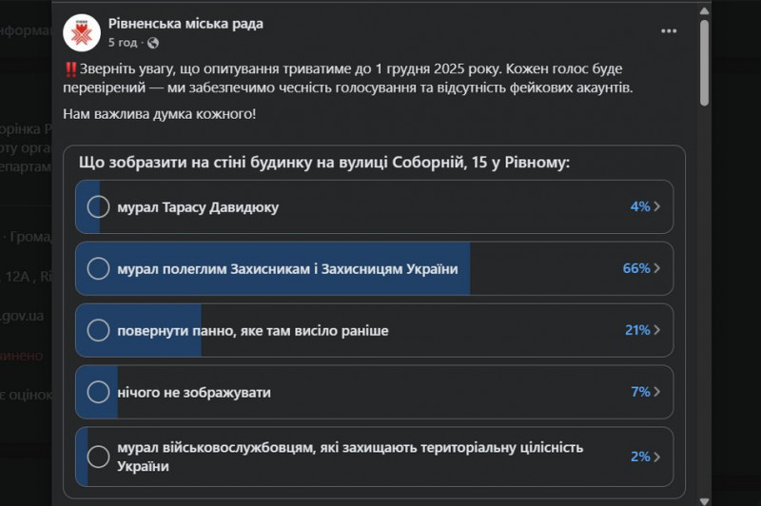Open the three-dot post options menu

coord(669,30)
